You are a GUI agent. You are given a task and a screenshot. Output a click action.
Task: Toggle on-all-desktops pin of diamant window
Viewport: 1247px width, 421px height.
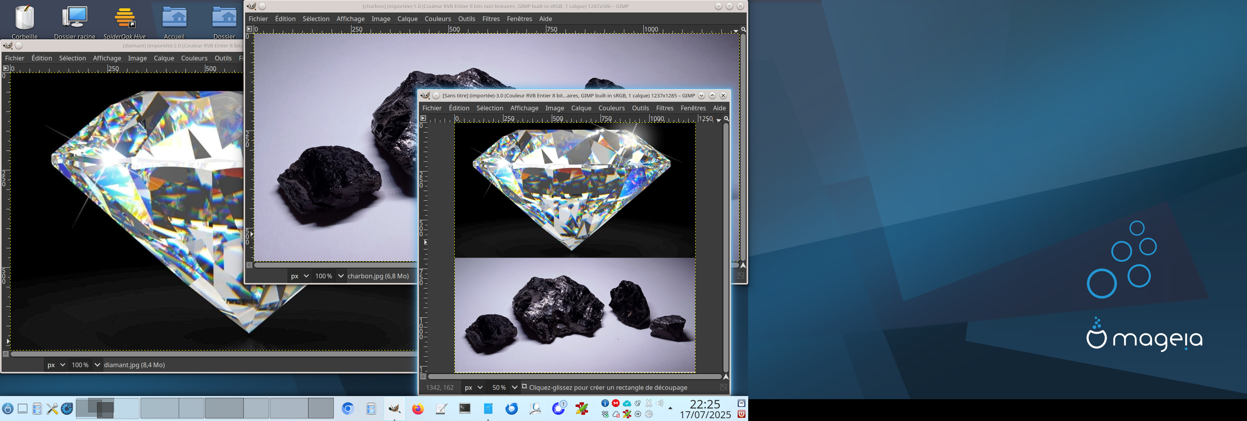pos(19,46)
